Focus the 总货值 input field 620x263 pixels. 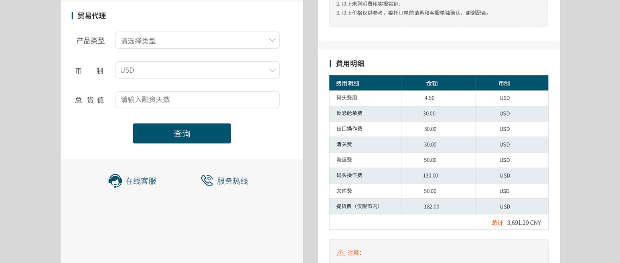197,100
